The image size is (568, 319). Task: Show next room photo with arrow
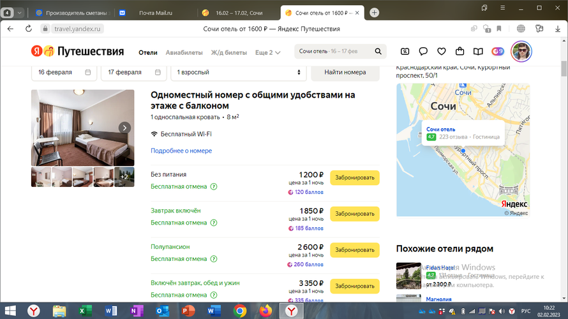(x=124, y=128)
